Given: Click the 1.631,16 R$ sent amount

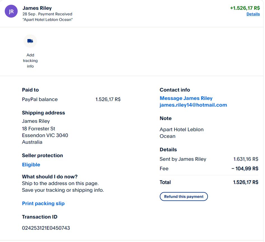Looking at the screenshot, I should point(246,159).
